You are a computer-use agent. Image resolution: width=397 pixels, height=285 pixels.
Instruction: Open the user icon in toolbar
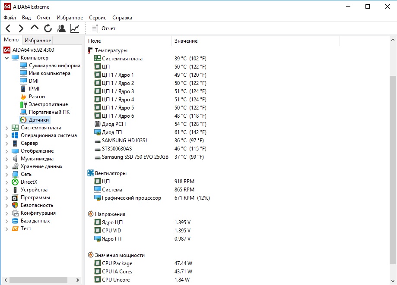point(61,28)
